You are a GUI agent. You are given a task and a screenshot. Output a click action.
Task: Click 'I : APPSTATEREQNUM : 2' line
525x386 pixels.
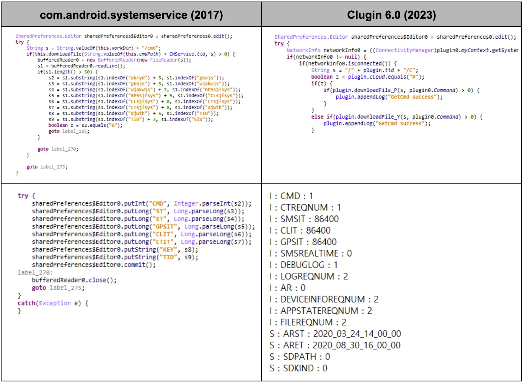tap(321, 311)
